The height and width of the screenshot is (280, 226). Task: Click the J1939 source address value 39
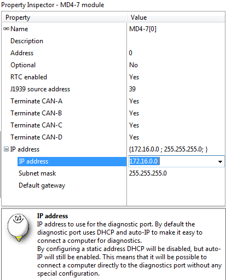[x=132, y=89]
